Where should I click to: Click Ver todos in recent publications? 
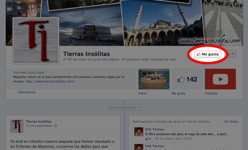coord(231,121)
